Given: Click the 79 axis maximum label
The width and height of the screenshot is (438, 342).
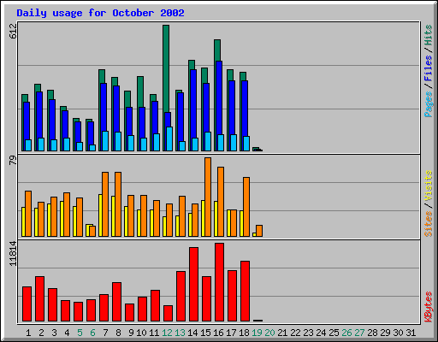Looking at the screenshot, I should click(13, 161).
